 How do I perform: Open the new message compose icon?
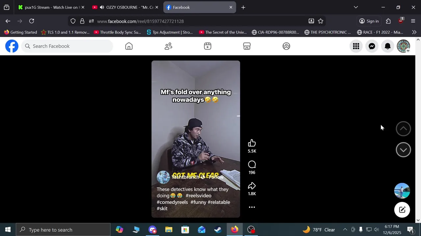tap(402, 210)
